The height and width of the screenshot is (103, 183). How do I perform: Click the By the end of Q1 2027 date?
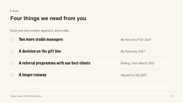[136, 40]
